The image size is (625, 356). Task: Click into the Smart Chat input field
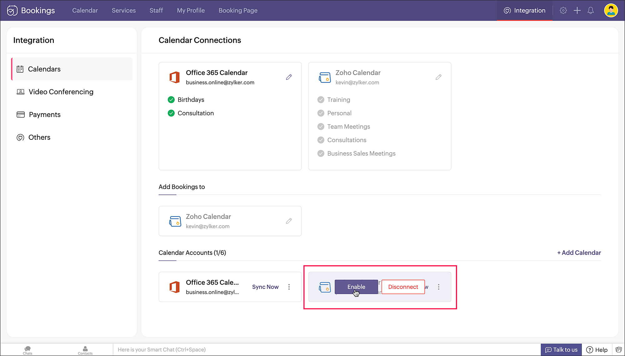point(327,350)
